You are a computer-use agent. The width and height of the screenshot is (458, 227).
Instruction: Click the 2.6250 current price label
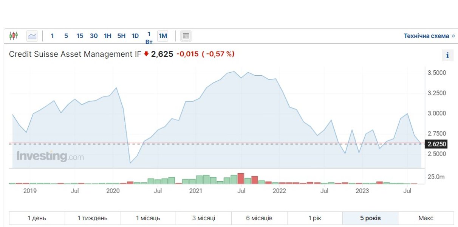(x=437, y=144)
